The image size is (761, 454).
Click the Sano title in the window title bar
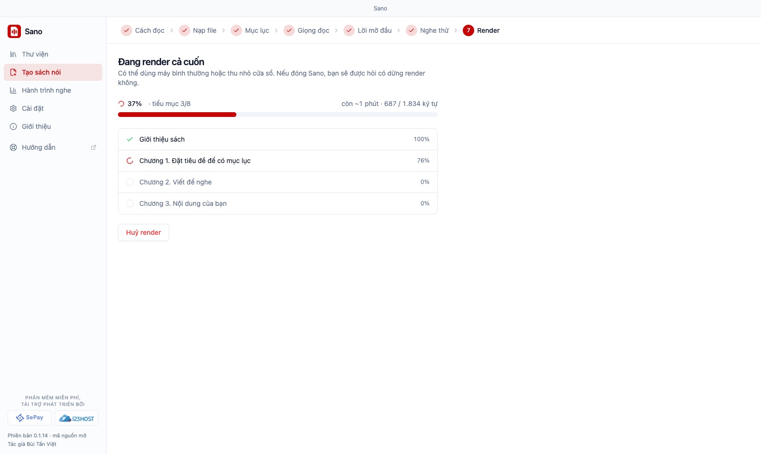click(x=380, y=9)
